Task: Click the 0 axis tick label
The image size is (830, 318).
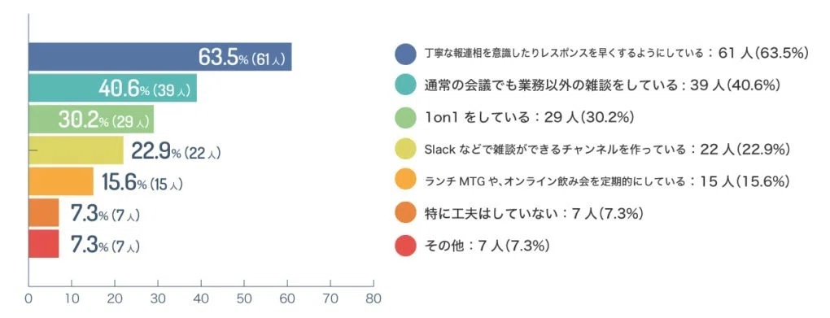Action: pyautogui.click(x=28, y=298)
